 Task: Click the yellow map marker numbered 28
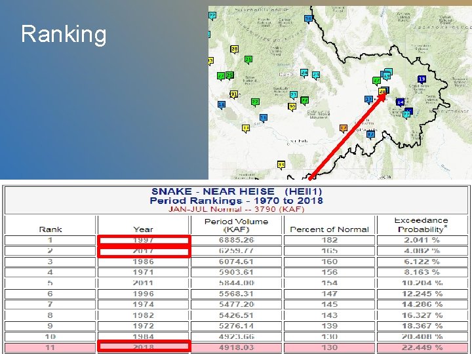(234, 49)
